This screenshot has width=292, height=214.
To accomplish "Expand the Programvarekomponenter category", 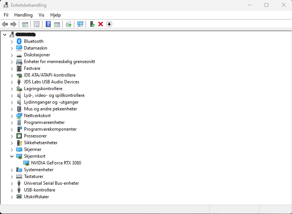I will pyautogui.click(x=12, y=130).
